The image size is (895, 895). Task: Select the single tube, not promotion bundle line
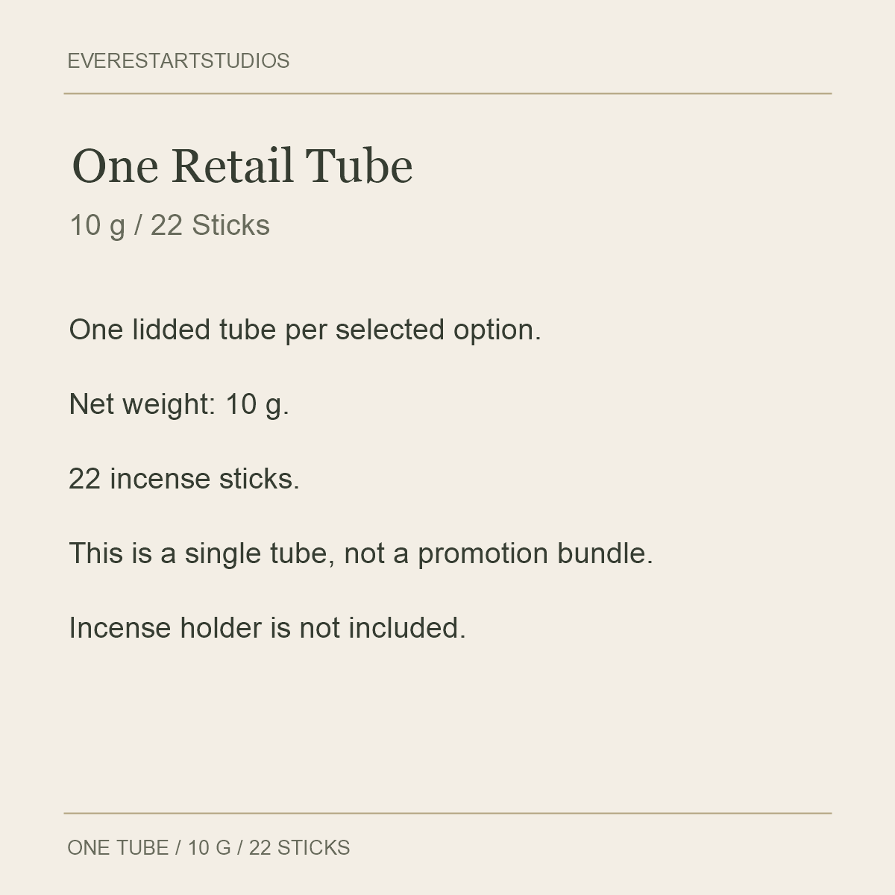point(361,553)
